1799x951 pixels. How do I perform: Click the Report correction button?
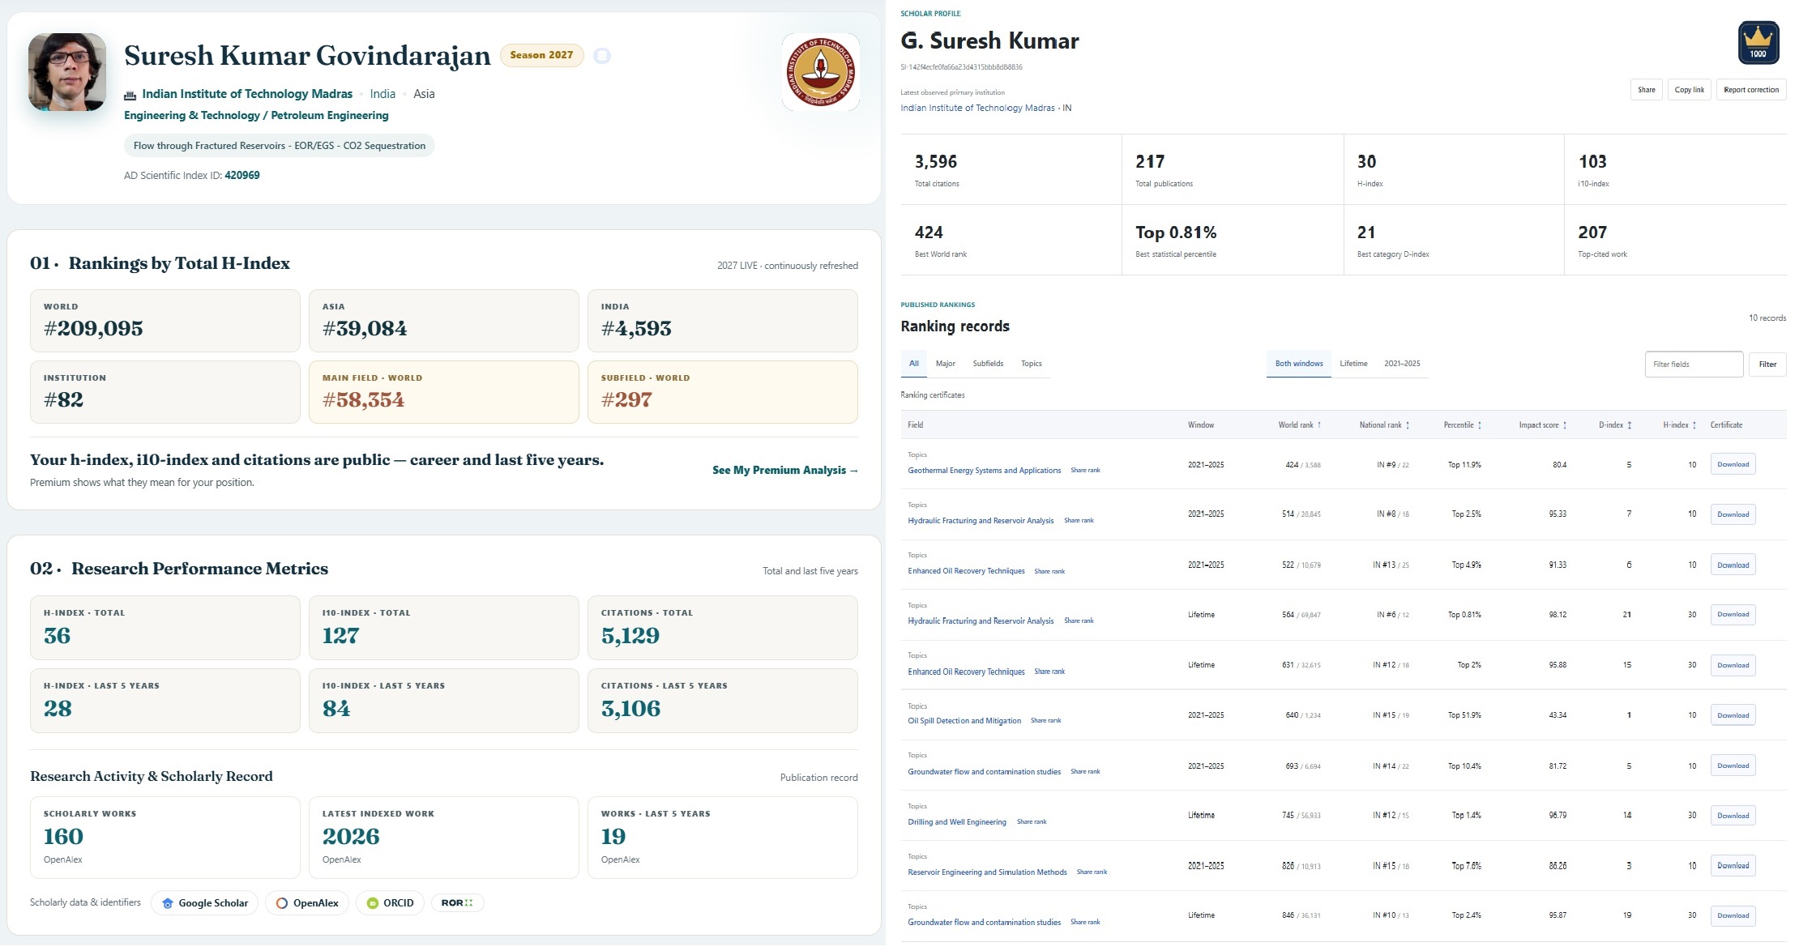1751,90
